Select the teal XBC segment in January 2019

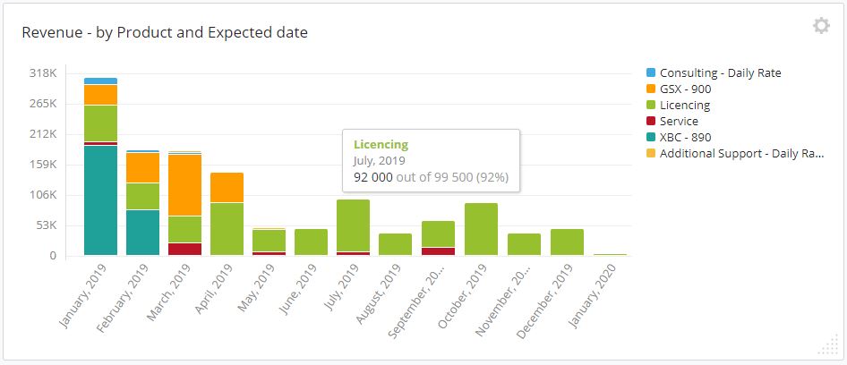coord(100,200)
